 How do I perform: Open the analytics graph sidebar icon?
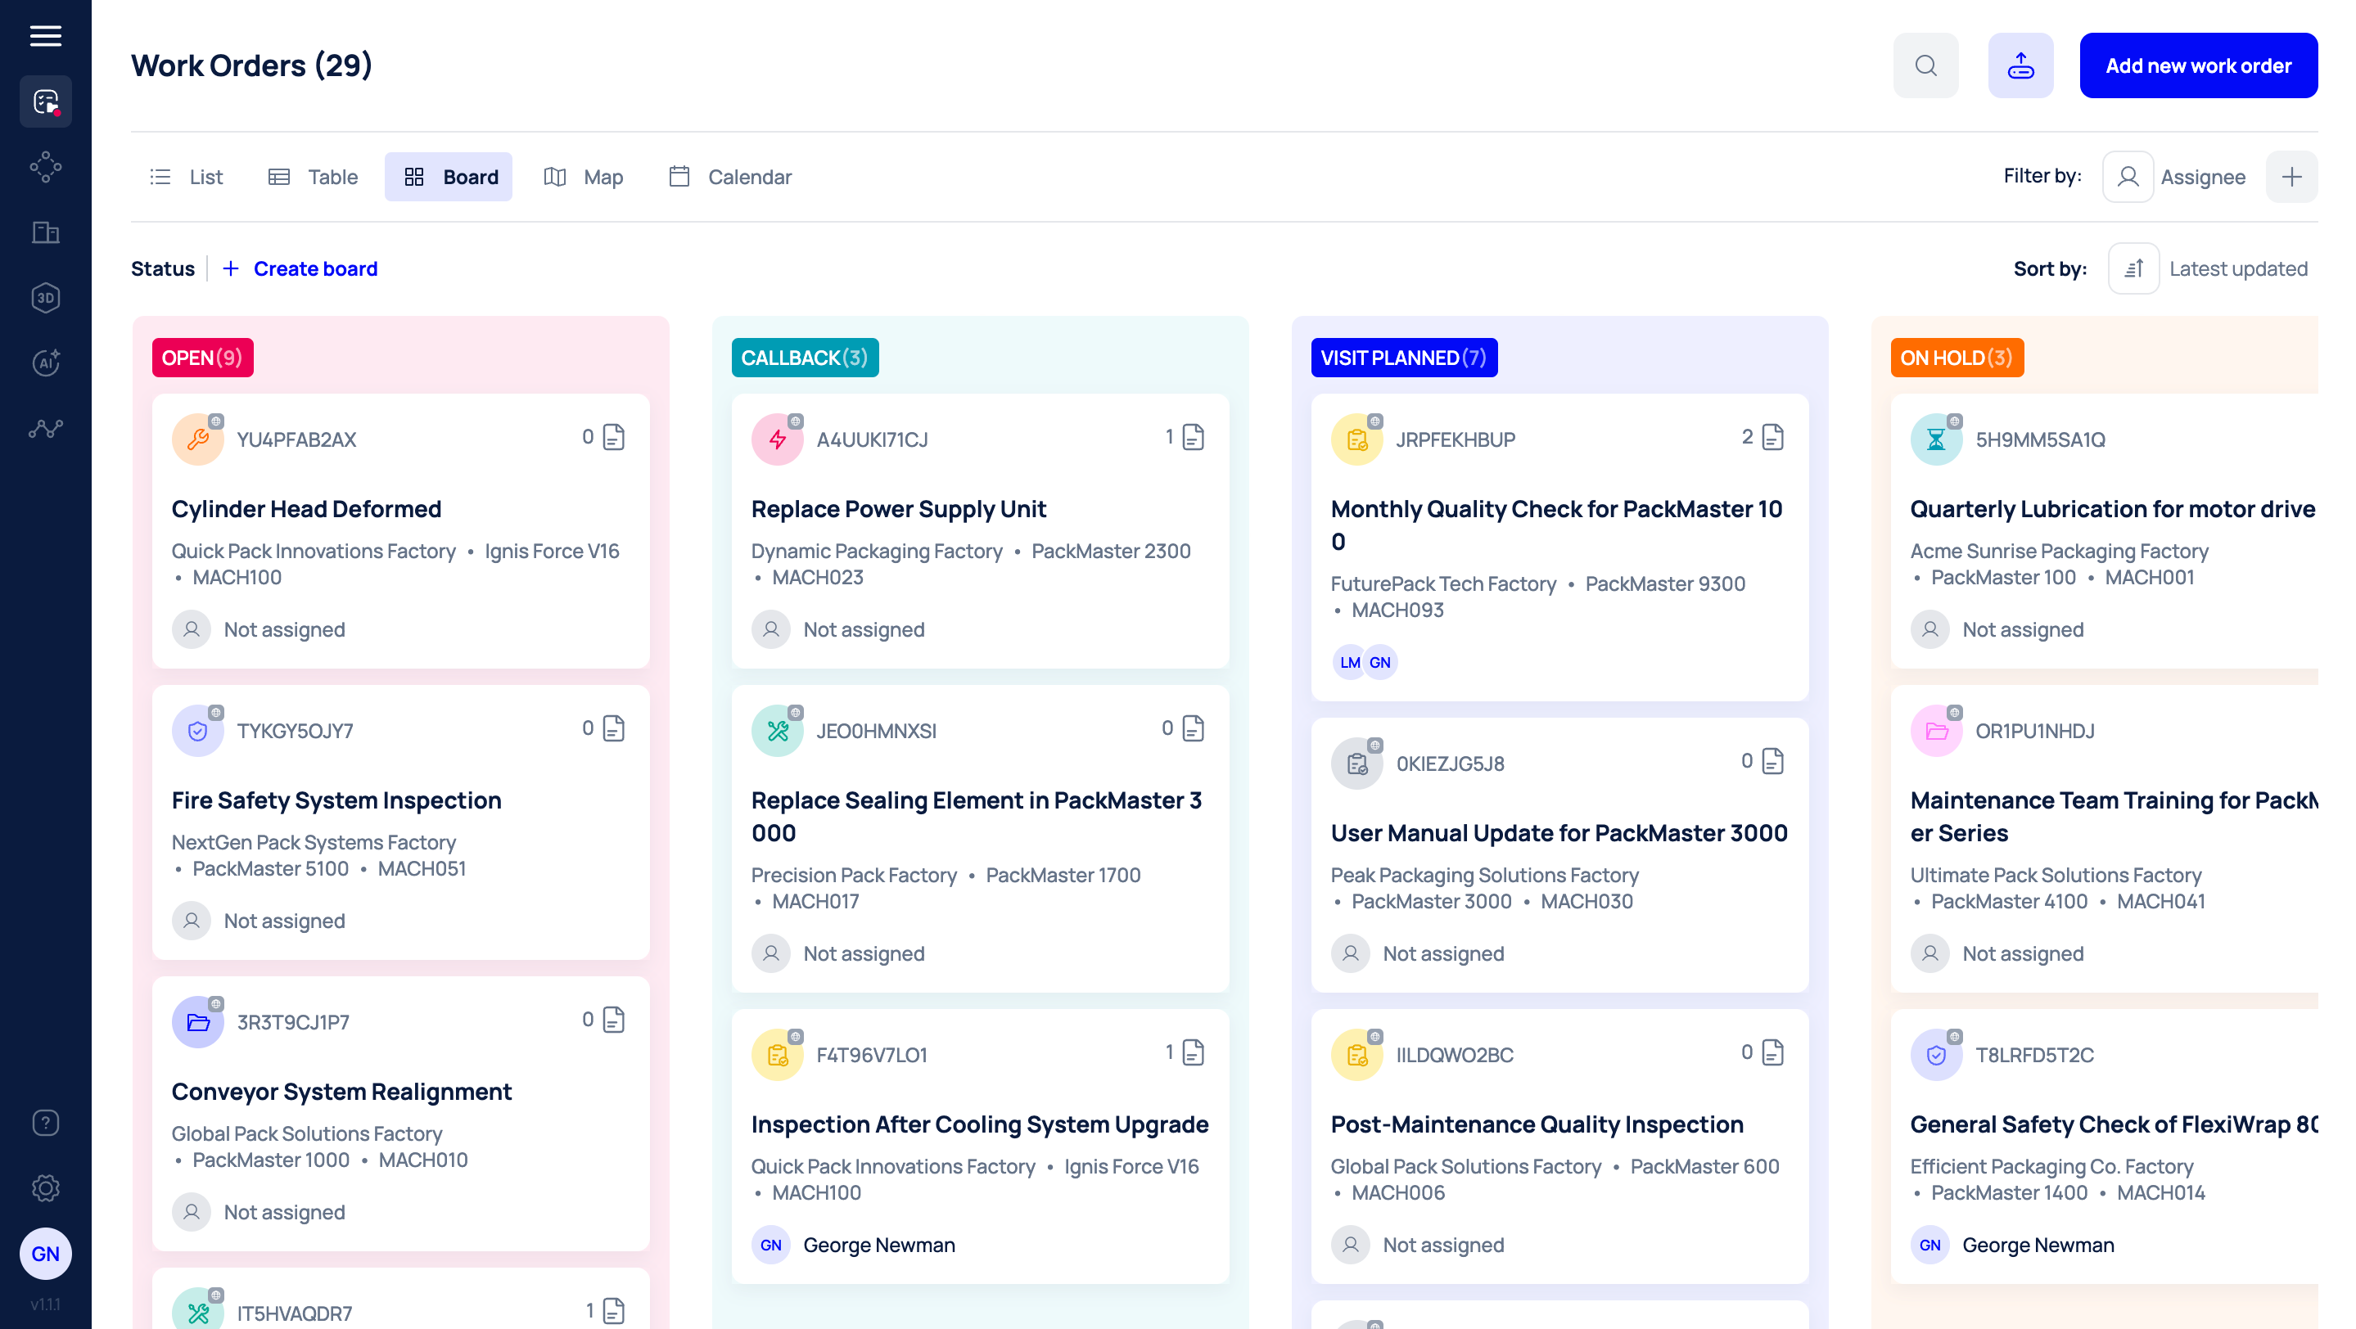click(45, 428)
